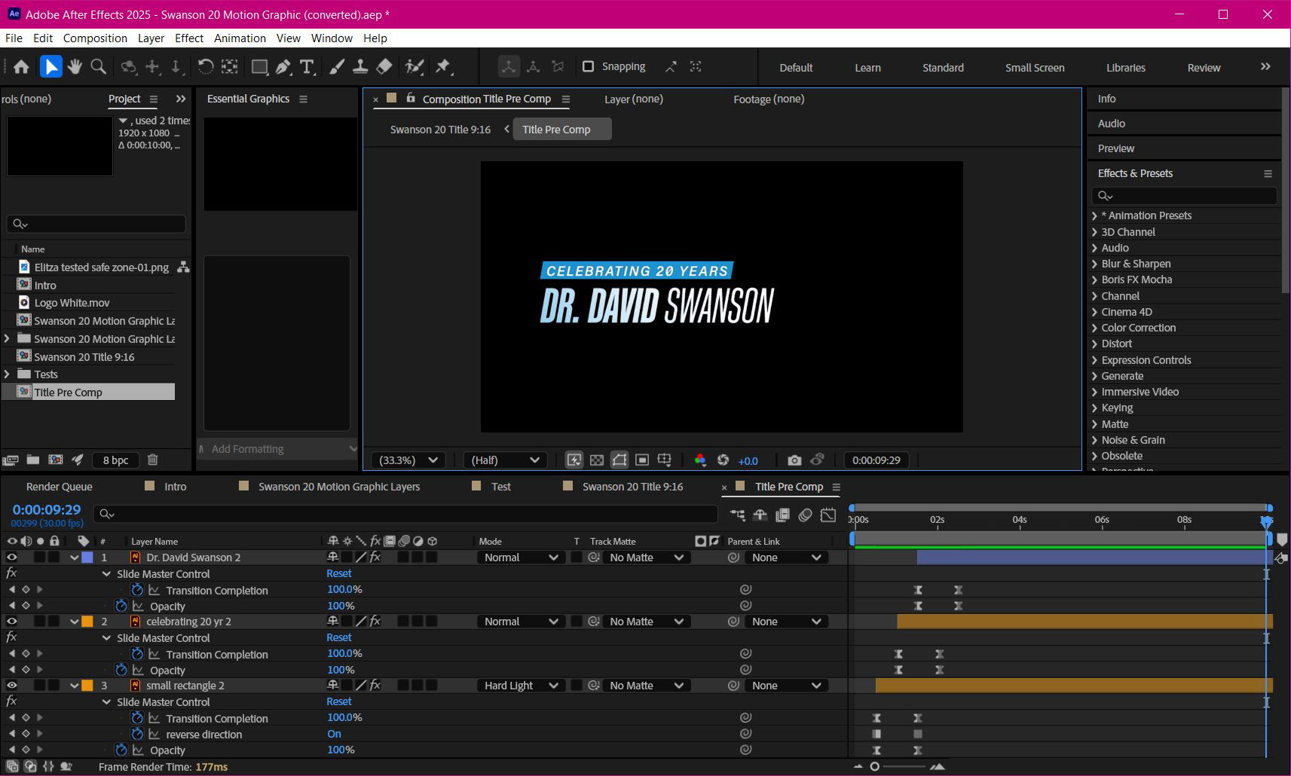Toggle motion blur enable in timeline header
This screenshot has width=1291, height=776.
(806, 515)
